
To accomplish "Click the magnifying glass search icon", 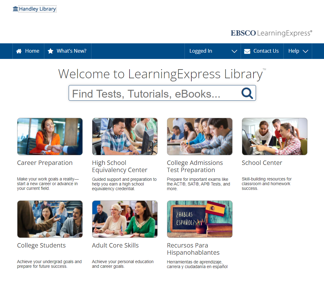I will (x=247, y=93).
